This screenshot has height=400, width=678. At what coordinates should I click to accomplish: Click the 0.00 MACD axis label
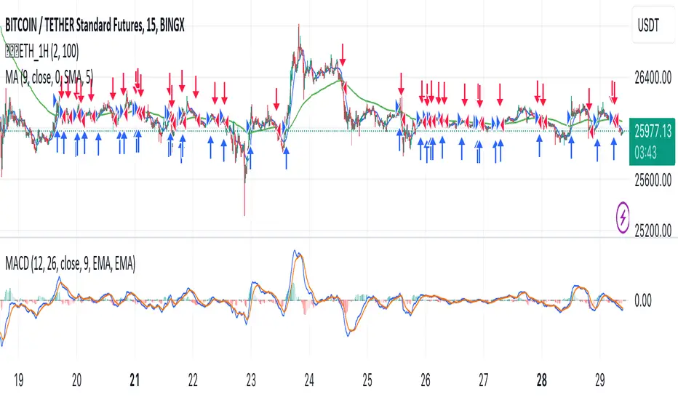(x=643, y=300)
